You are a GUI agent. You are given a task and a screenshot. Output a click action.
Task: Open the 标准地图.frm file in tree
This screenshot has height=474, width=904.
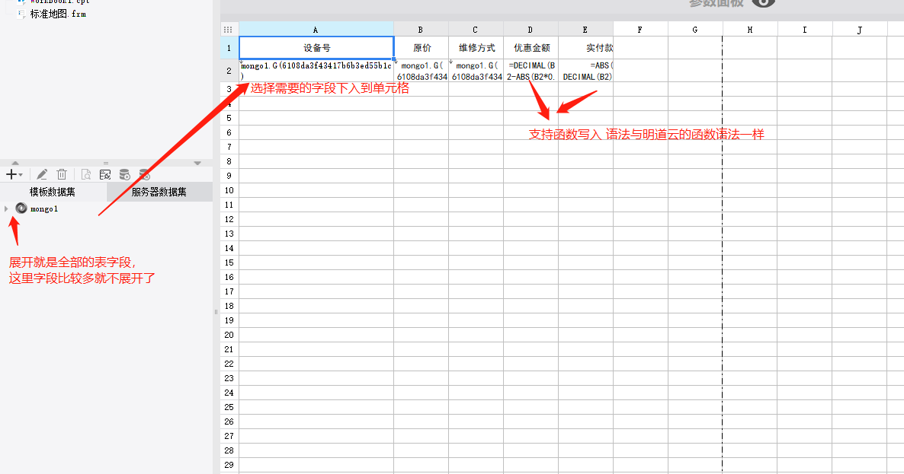tap(58, 13)
